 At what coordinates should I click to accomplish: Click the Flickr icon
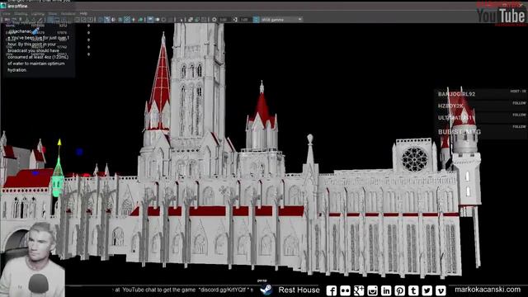[x=345, y=290]
